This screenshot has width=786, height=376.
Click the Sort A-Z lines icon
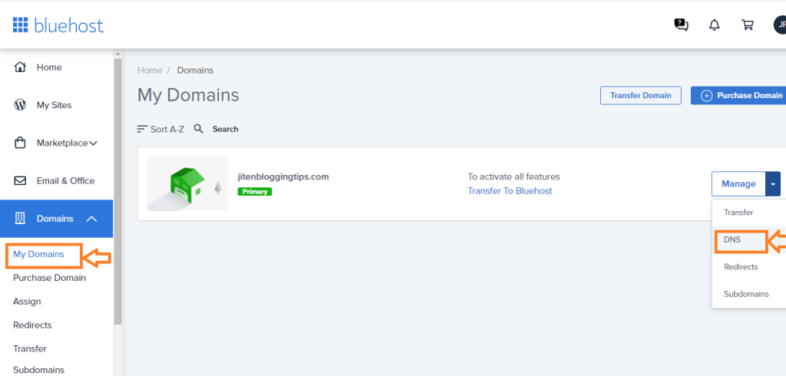pos(142,130)
